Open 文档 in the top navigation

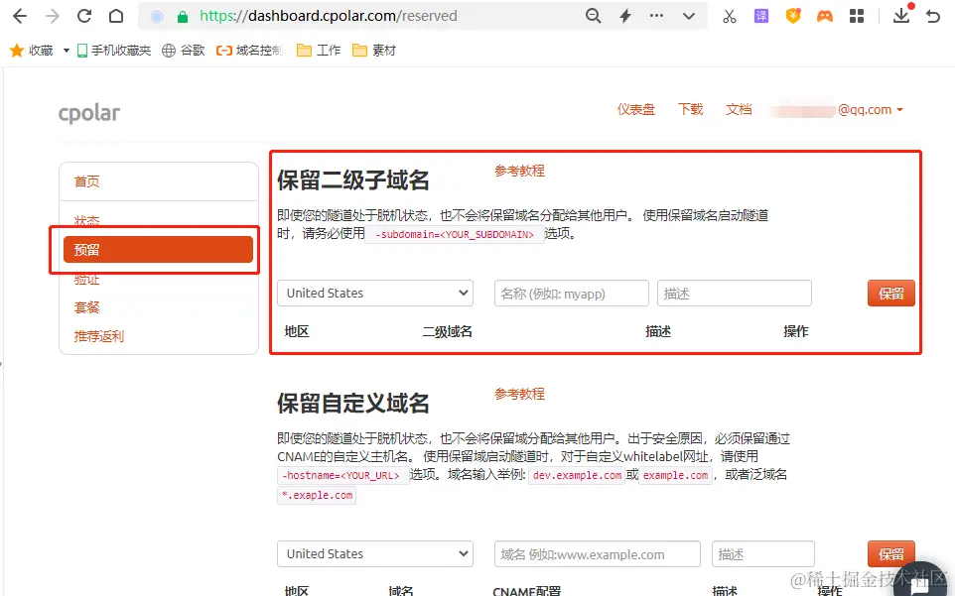pos(739,109)
